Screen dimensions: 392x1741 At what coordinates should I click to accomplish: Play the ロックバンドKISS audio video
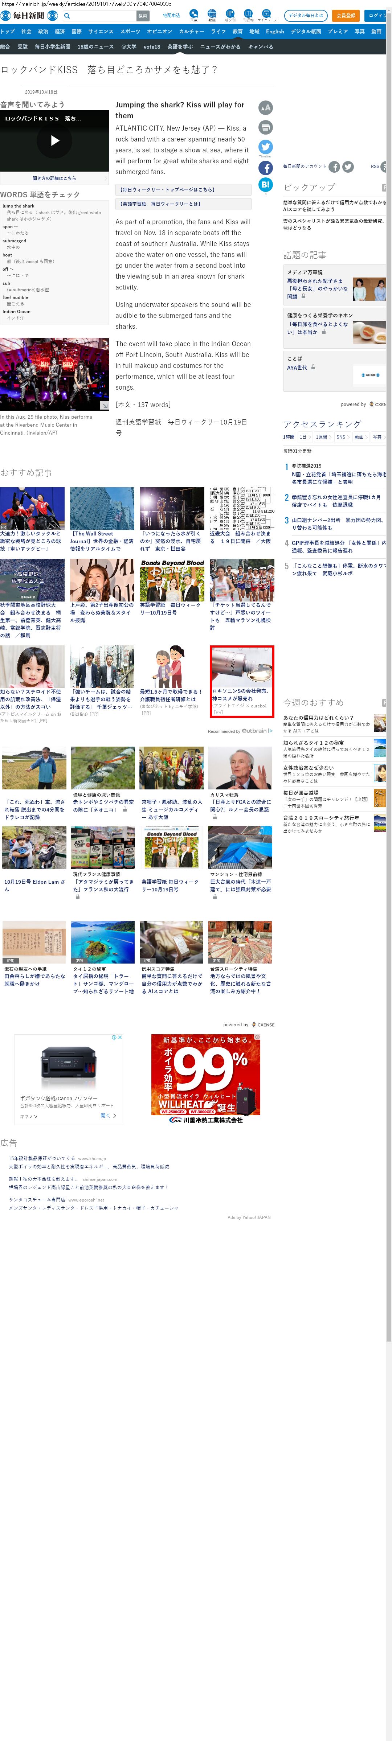click(x=55, y=140)
